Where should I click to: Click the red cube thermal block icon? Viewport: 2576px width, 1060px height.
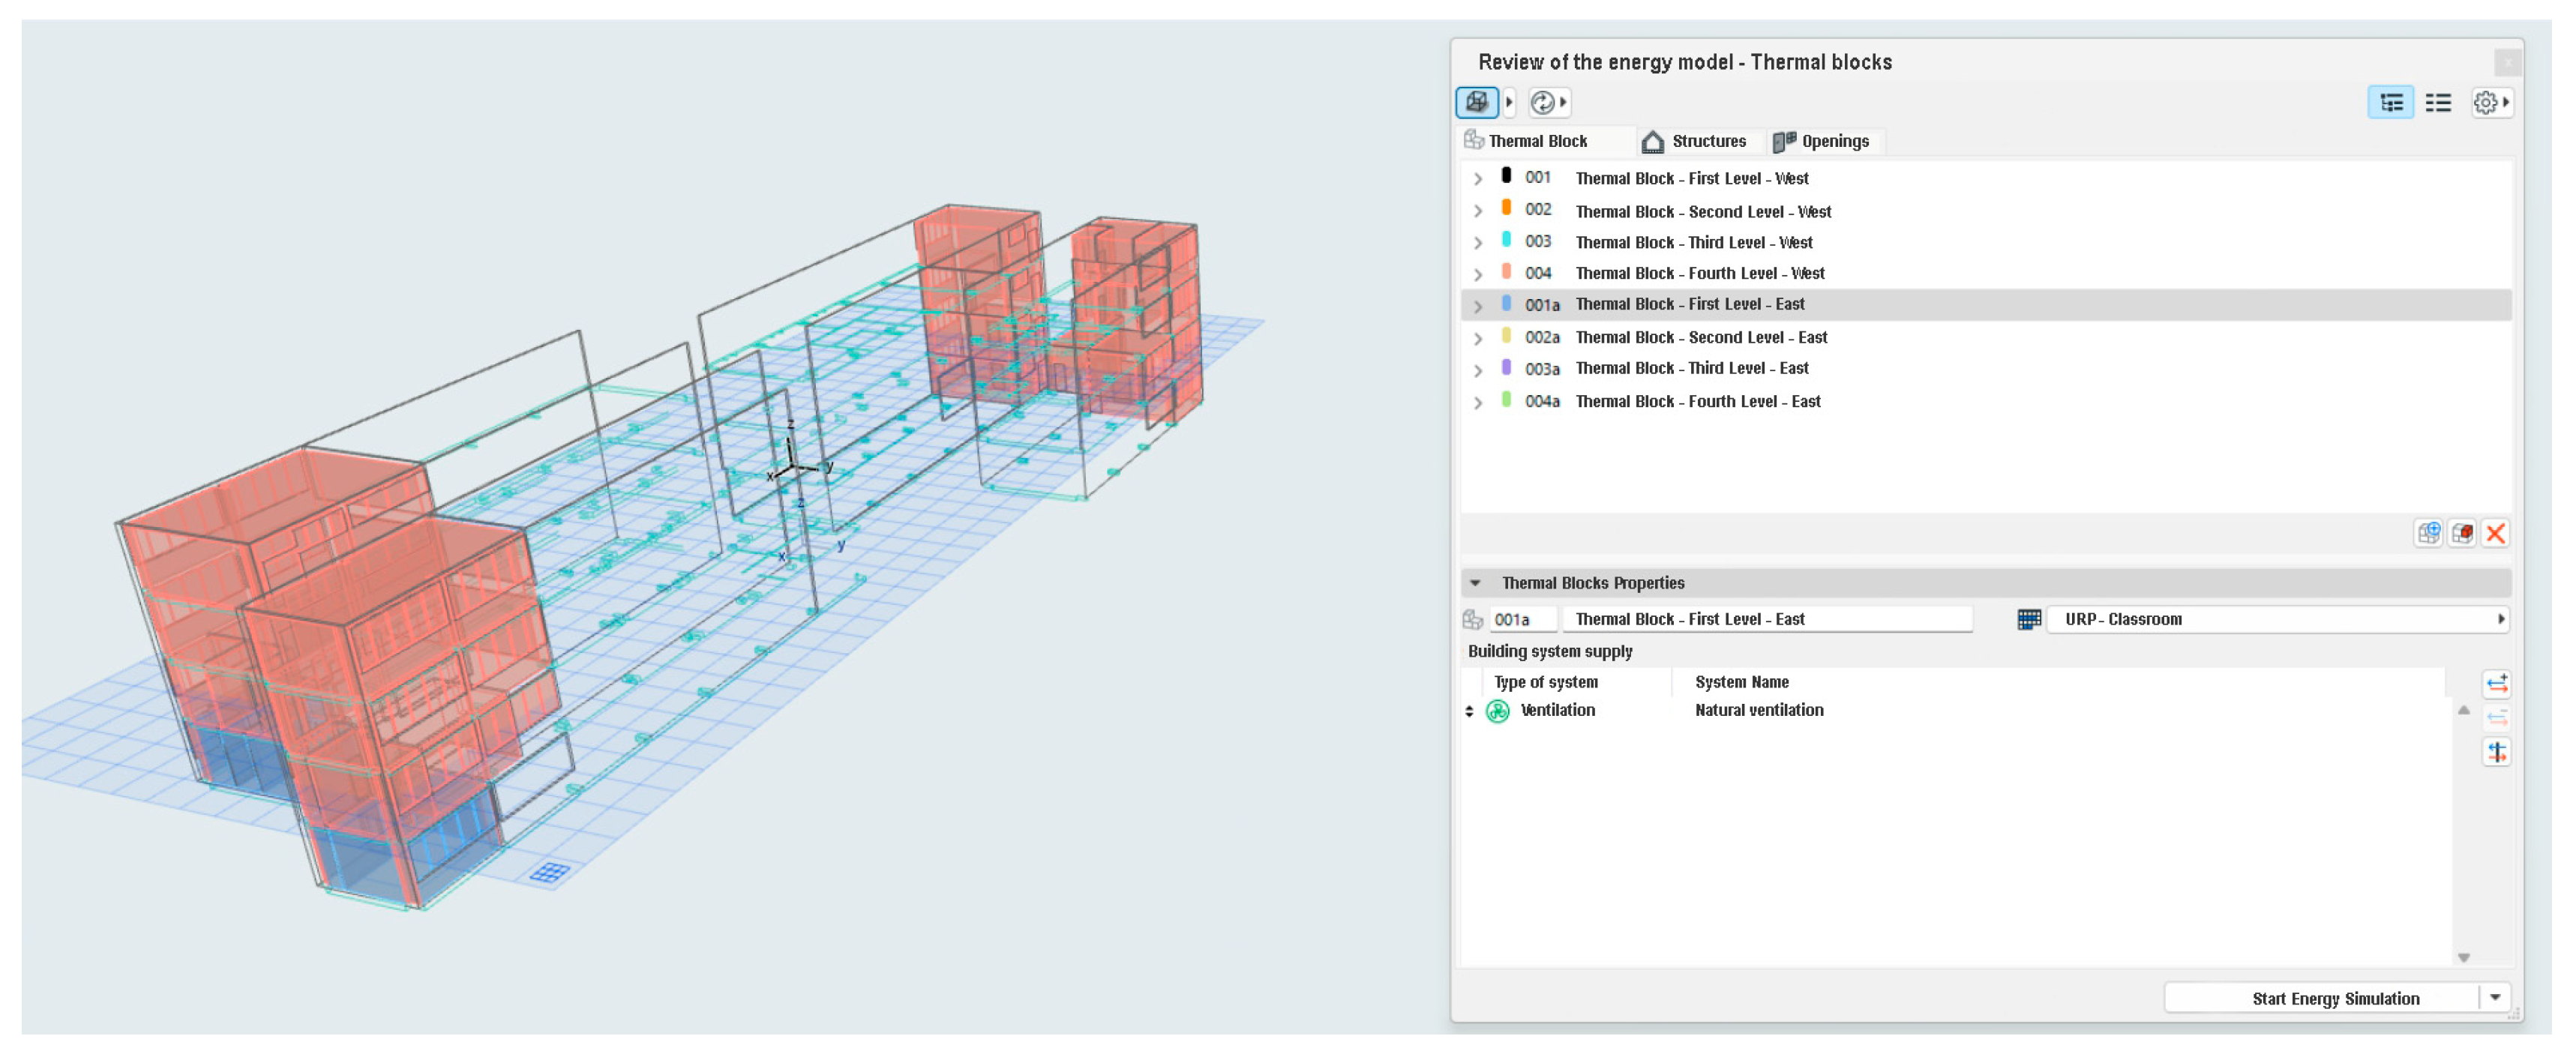click(x=2462, y=533)
